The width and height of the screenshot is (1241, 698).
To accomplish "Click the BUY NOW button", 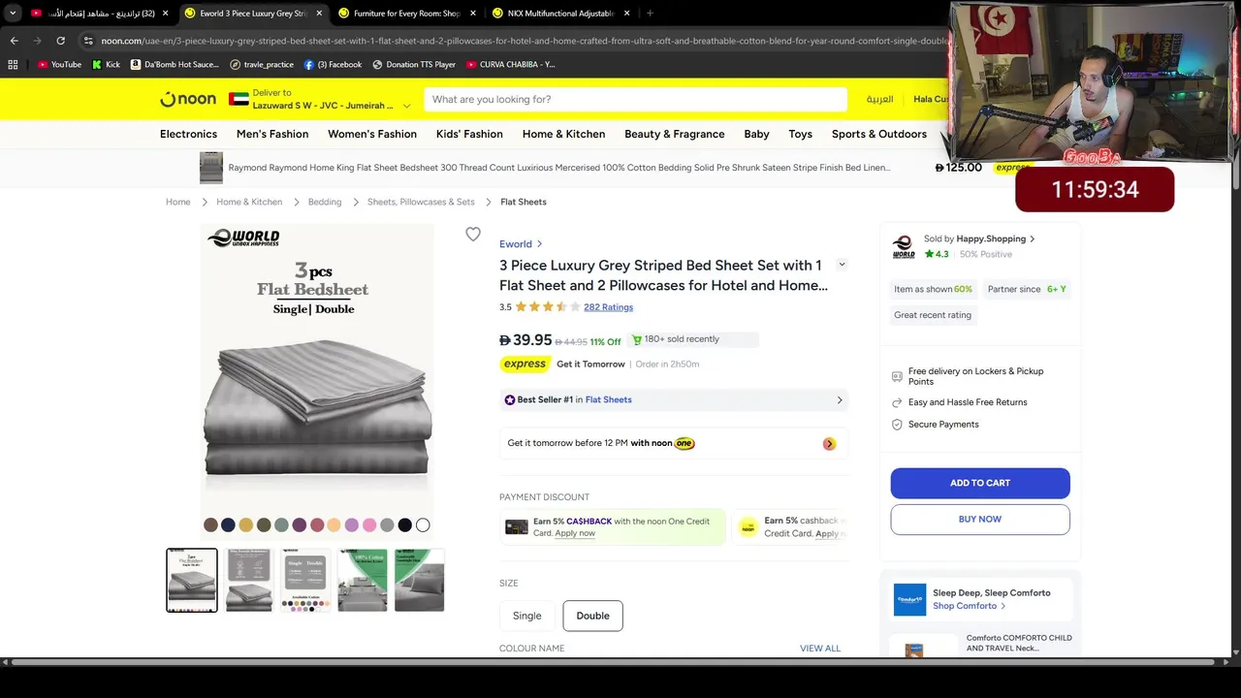I will click(x=980, y=519).
